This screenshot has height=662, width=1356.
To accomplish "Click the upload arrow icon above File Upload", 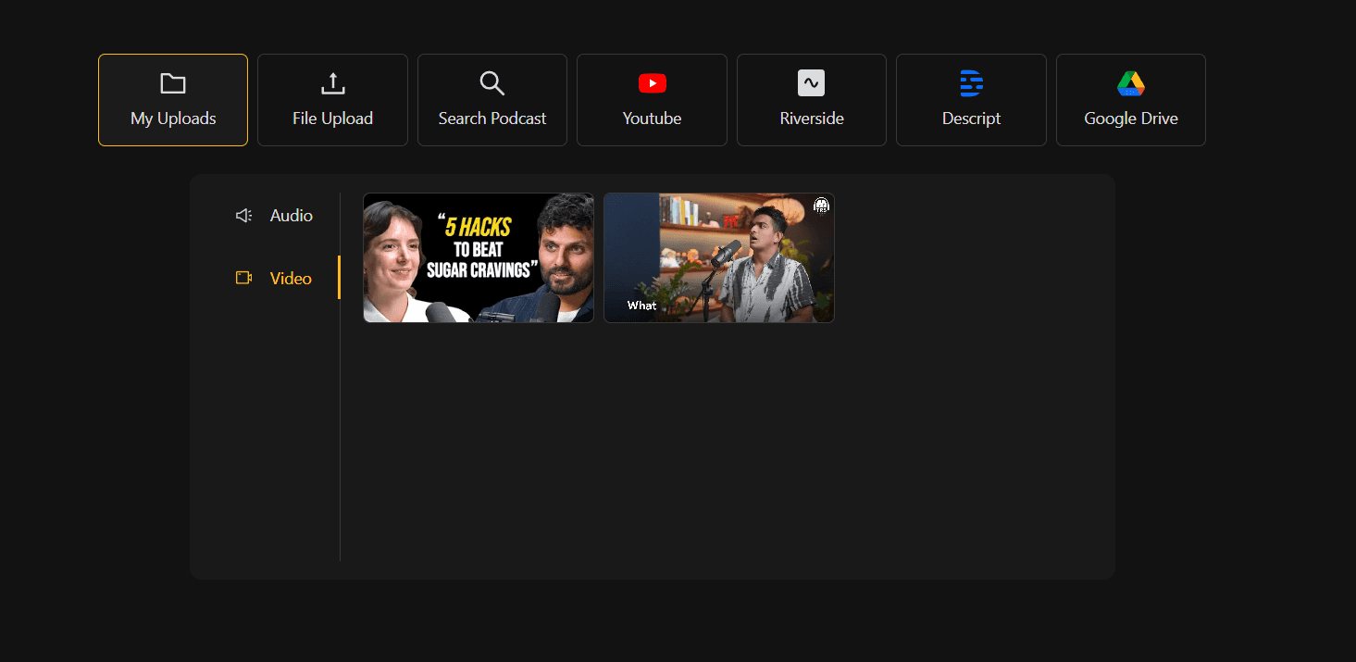I will pos(332,82).
